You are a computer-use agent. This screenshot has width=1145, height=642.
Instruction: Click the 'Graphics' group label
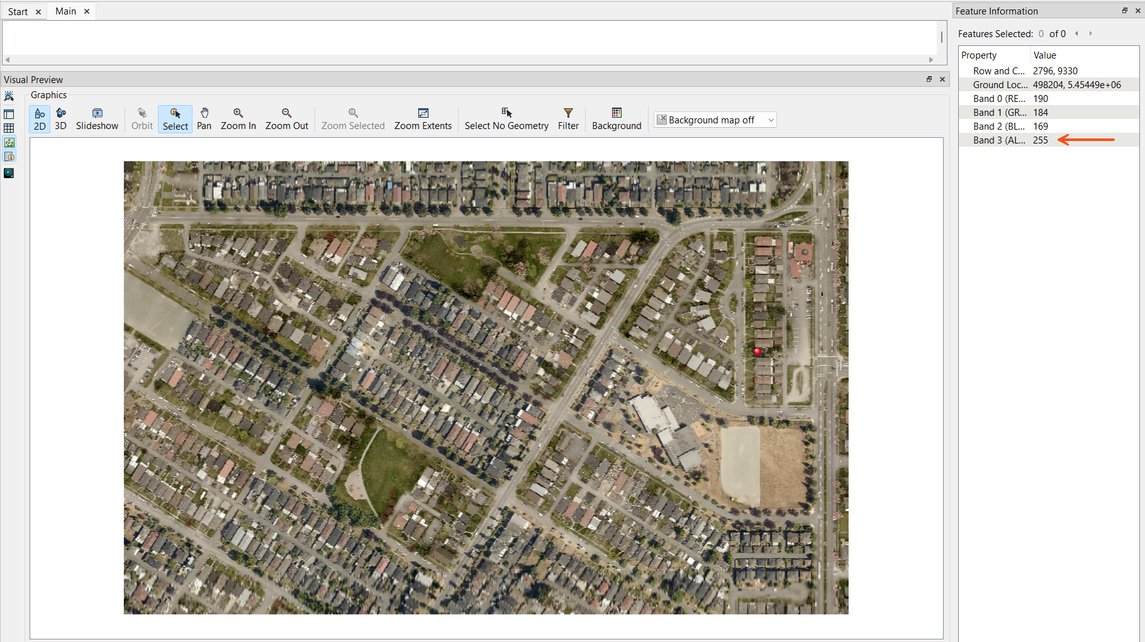tap(48, 95)
